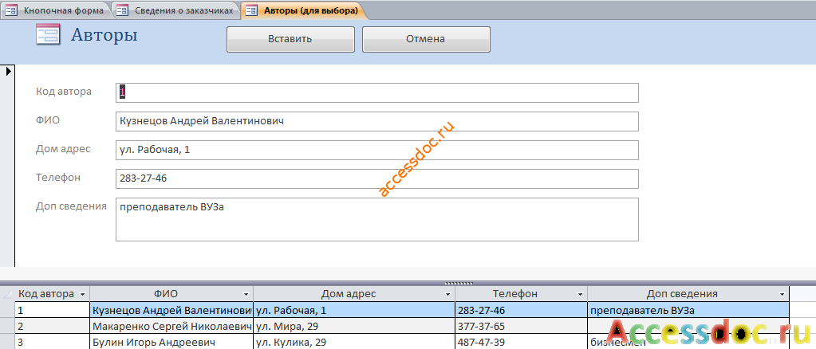The image size is (816, 349).
Task: Click the datasheet phone cell 283-27-46
Action: pyautogui.click(x=521, y=311)
